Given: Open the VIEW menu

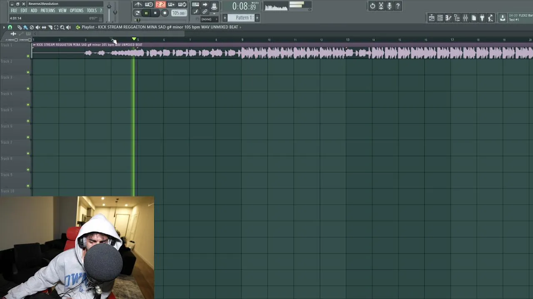Looking at the screenshot, I should coord(62,10).
